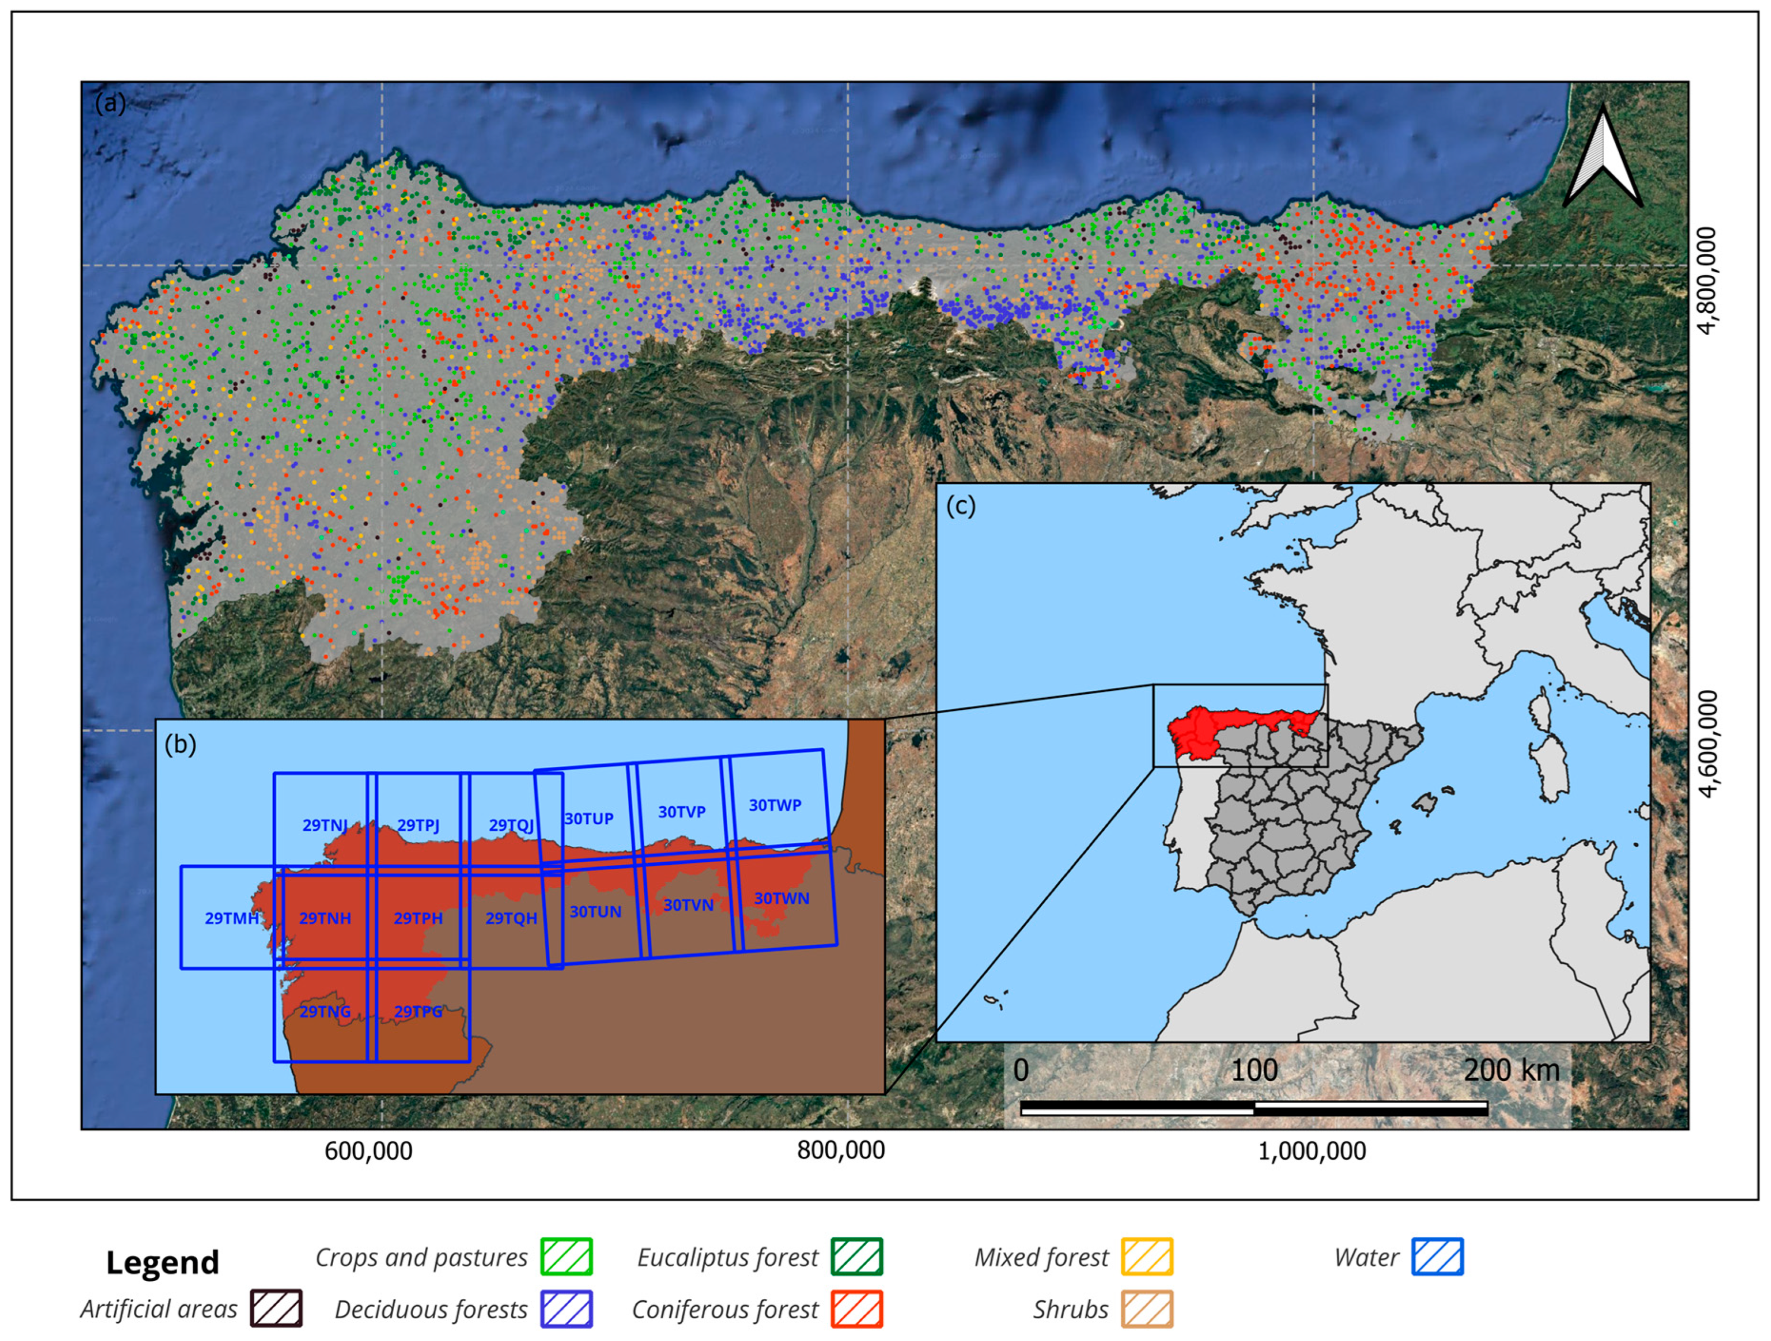Click the 29TMH tile label
This screenshot has width=1771, height=1341.
[231, 917]
